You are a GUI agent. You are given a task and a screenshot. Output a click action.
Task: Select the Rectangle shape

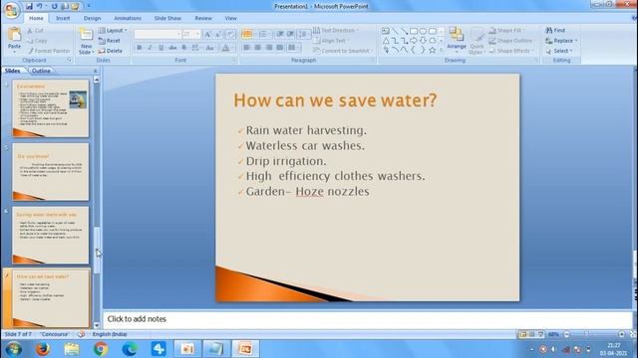414,31
